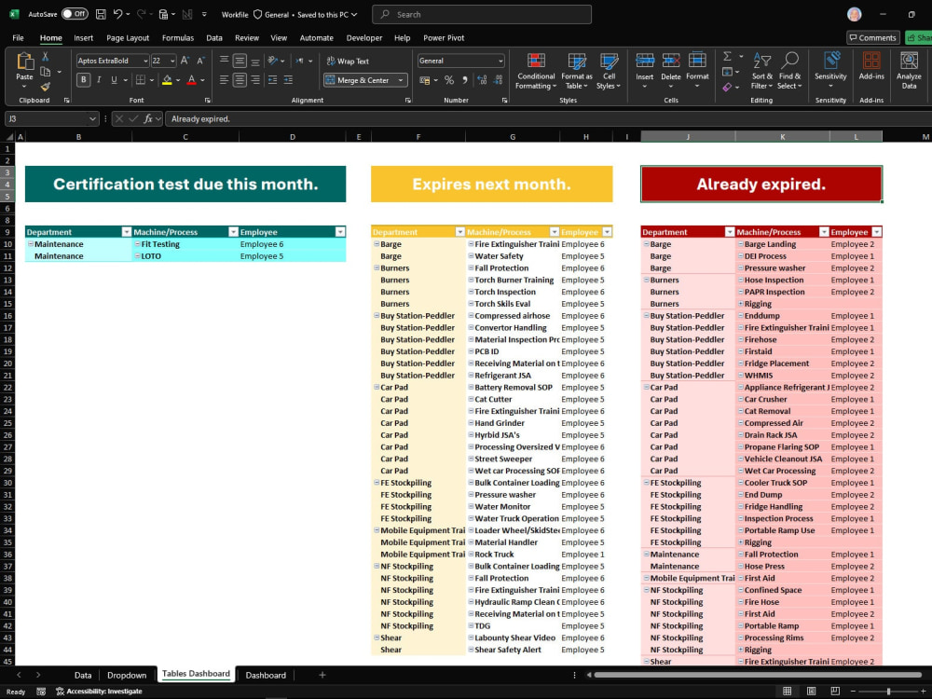Viewport: 932px width, 699px height.
Task: Click the zoom slider handle
Action: pos(888,692)
